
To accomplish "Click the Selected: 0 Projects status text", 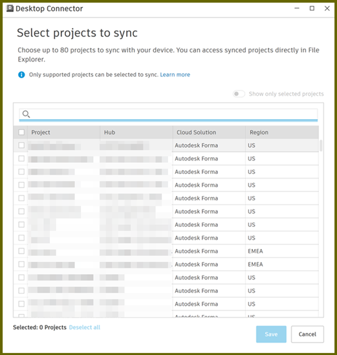I will coord(39,327).
